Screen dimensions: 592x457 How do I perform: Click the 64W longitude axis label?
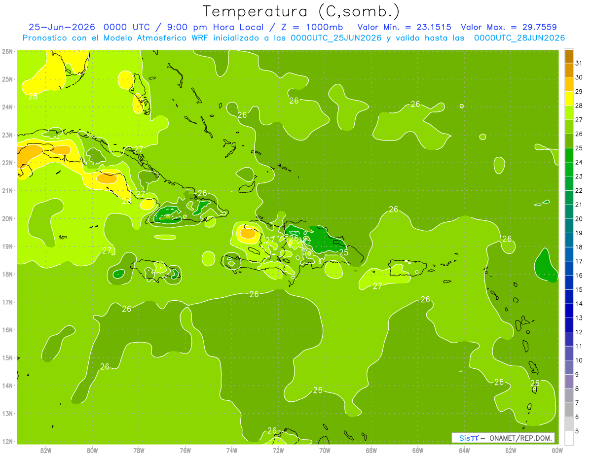[464, 450]
